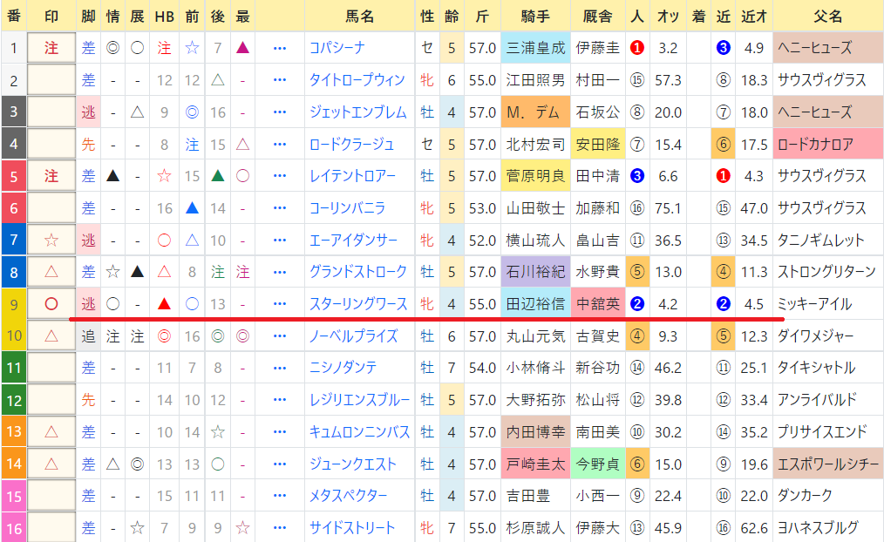Click the more options dots for レジリエンスブルー
884x542 pixels.
tap(280, 400)
